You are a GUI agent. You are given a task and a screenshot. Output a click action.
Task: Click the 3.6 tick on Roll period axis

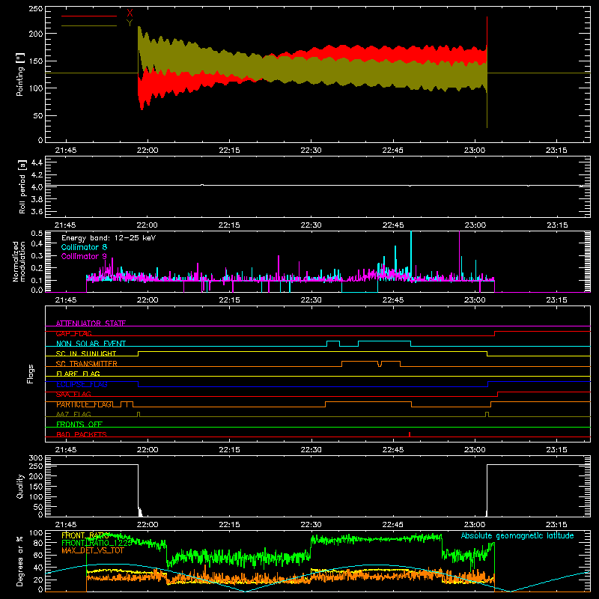coord(37,211)
